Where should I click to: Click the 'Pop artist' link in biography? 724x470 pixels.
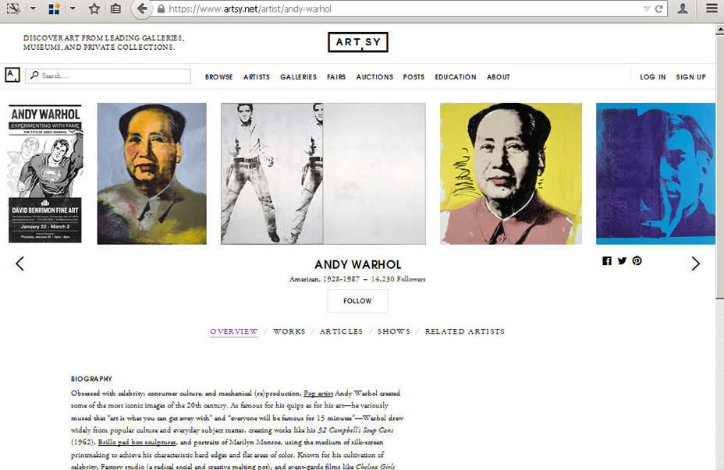[318, 394]
